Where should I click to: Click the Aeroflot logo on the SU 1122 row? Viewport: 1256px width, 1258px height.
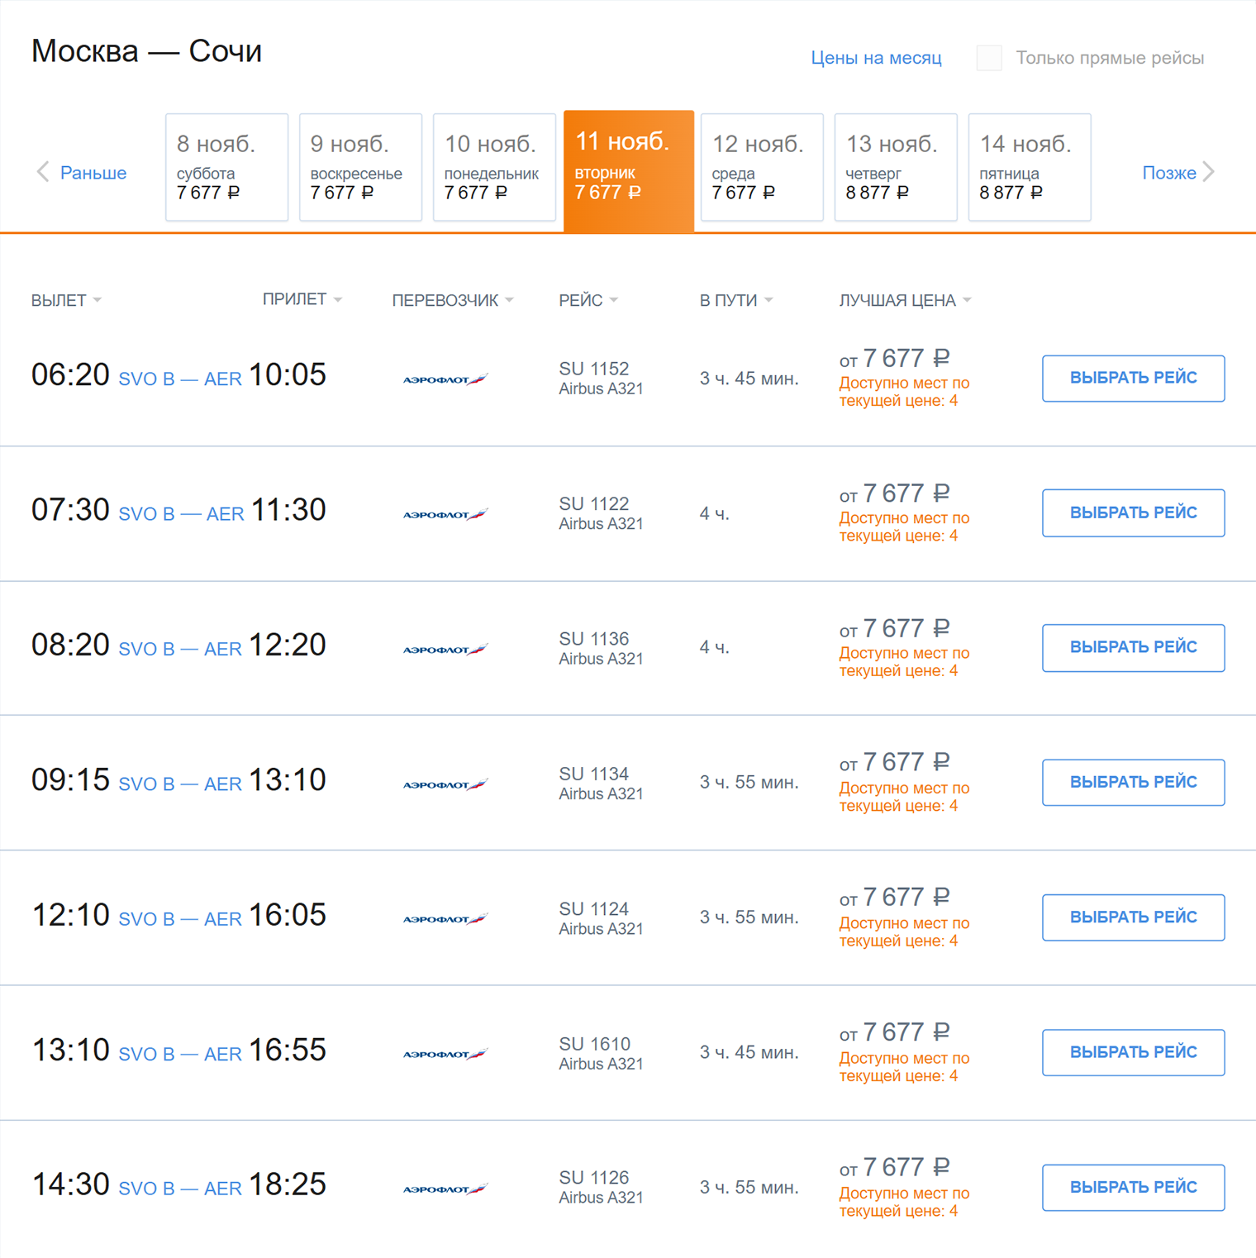coord(445,512)
